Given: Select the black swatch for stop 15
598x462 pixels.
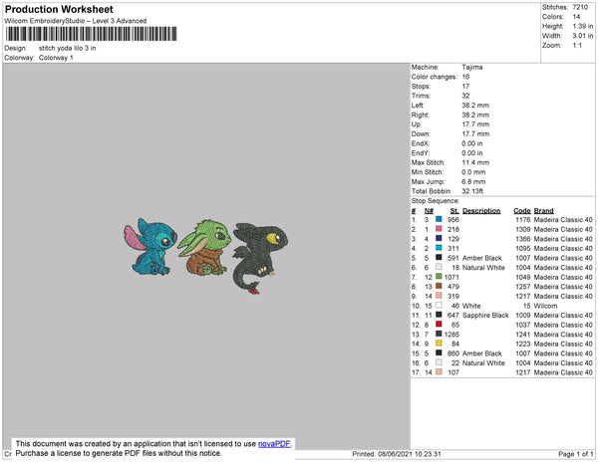Looking at the screenshot, I should point(439,352).
